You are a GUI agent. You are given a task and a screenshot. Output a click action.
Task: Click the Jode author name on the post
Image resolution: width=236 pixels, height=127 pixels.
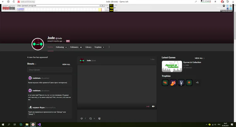coord(89,61)
